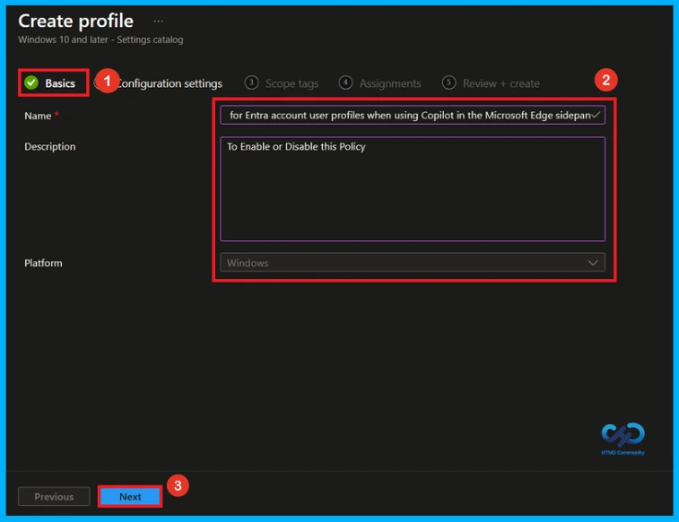This screenshot has width=679, height=522.
Task: Click the Create profile heading
Action: [x=75, y=22]
